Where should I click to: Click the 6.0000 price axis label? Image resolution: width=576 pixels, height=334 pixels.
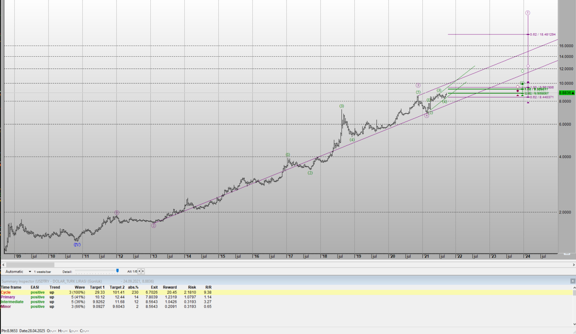tap(566, 124)
